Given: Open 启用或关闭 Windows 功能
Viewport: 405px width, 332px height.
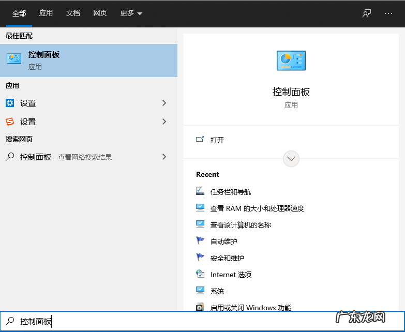Looking at the screenshot, I should (x=250, y=308).
